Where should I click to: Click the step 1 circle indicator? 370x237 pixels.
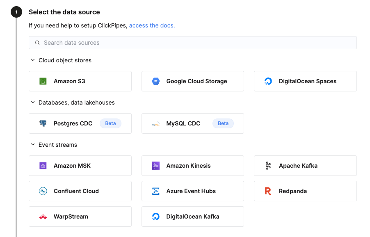coord(16,12)
